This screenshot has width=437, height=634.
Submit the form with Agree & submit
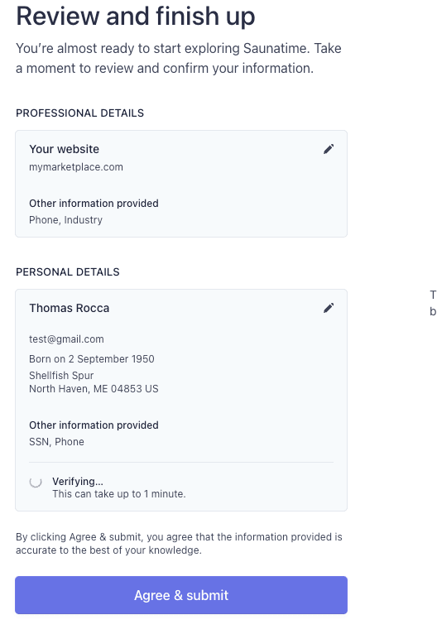(181, 595)
